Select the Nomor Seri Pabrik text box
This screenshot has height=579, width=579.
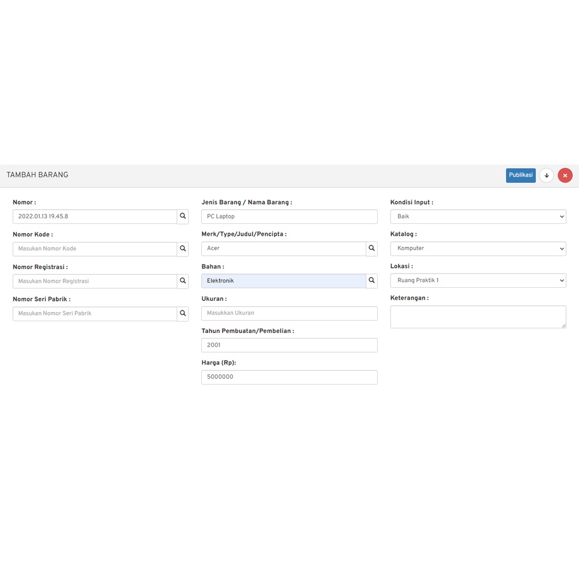click(x=94, y=313)
